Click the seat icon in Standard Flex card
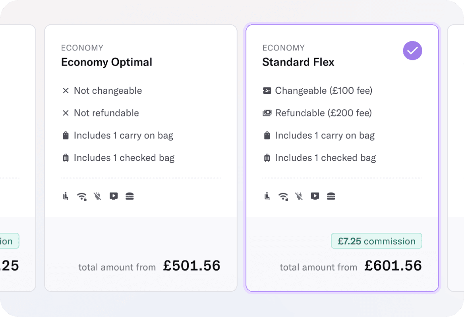This screenshot has width=464, height=317. point(267,196)
